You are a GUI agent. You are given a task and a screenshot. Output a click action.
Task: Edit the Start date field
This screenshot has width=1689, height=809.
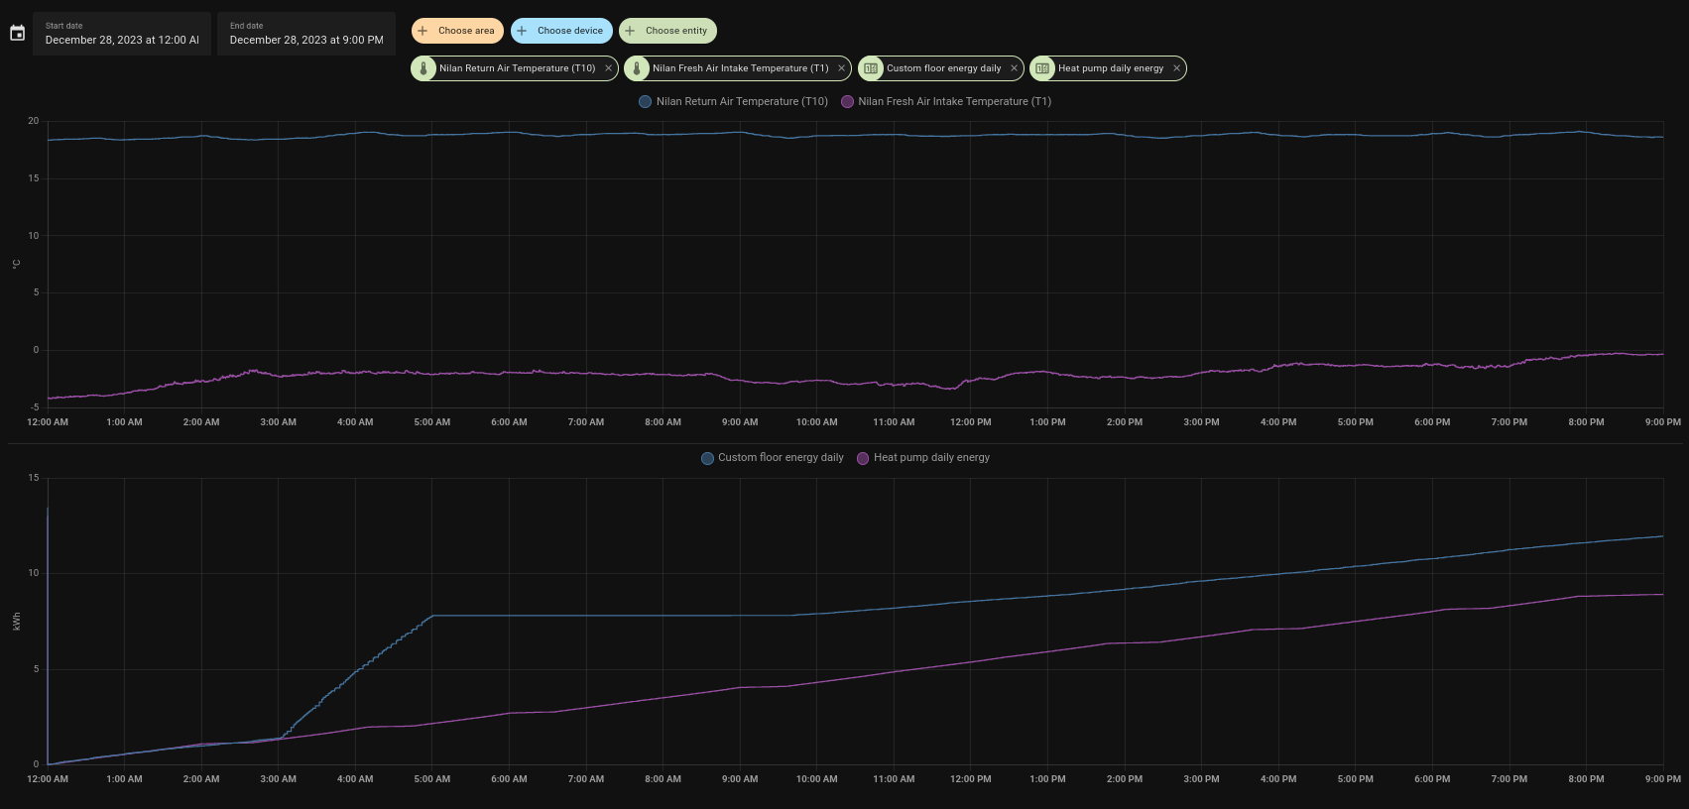tap(122, 34)
